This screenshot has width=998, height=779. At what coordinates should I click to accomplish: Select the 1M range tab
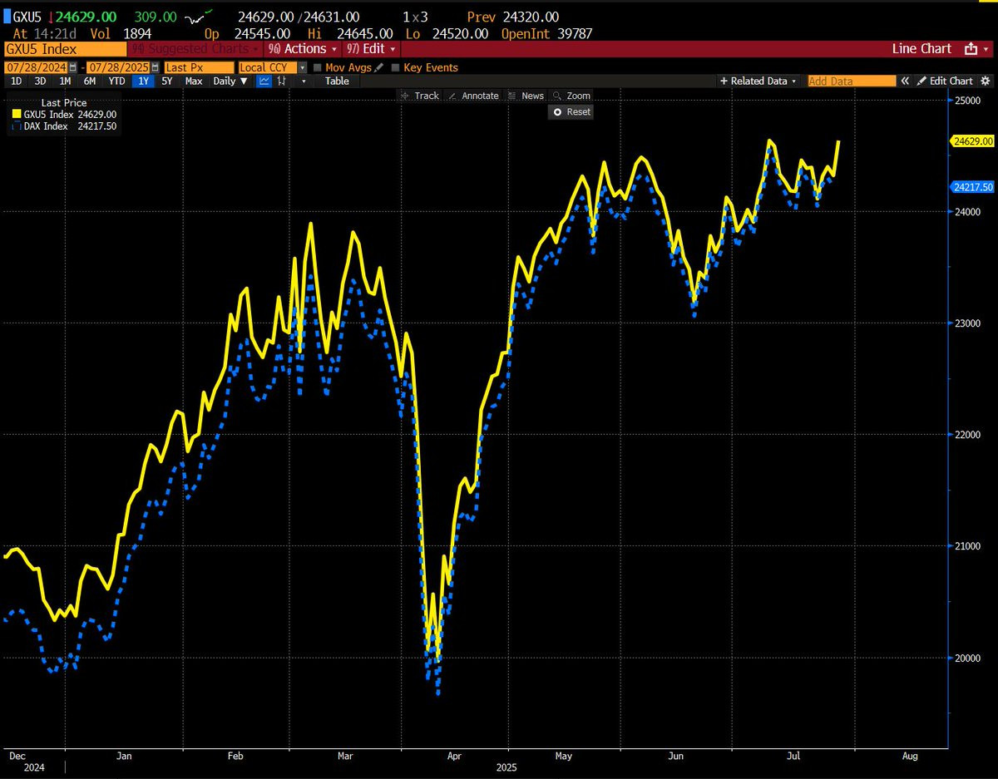[x=65, y=81]
